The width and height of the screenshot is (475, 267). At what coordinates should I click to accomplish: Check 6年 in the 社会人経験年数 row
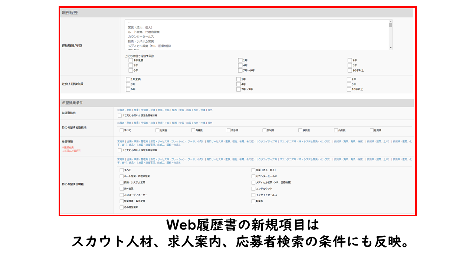click(128, 89)
